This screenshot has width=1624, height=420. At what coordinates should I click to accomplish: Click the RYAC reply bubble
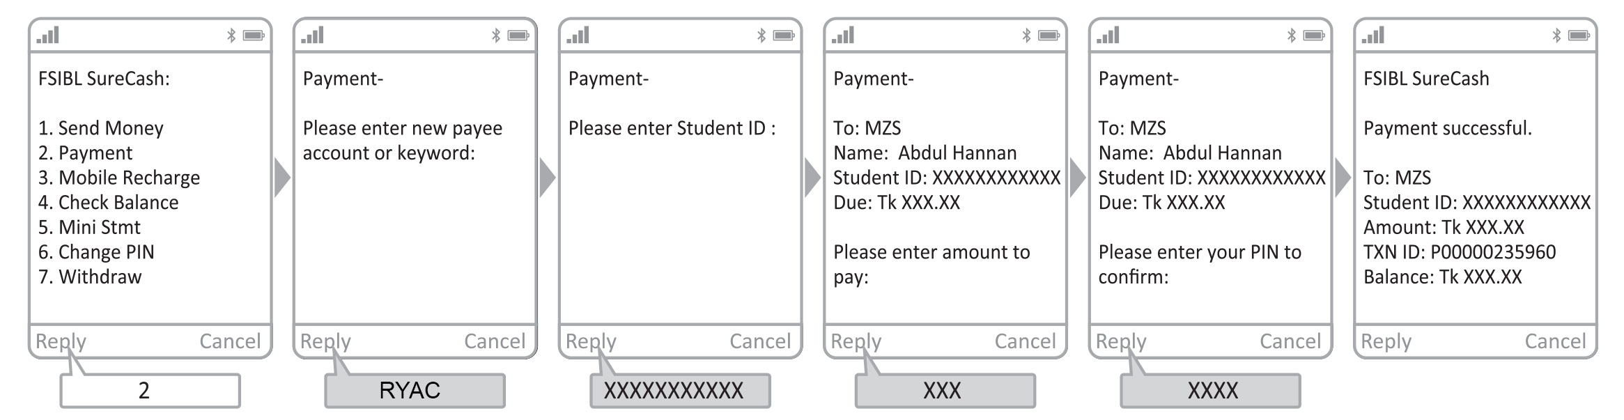point(415,390)
